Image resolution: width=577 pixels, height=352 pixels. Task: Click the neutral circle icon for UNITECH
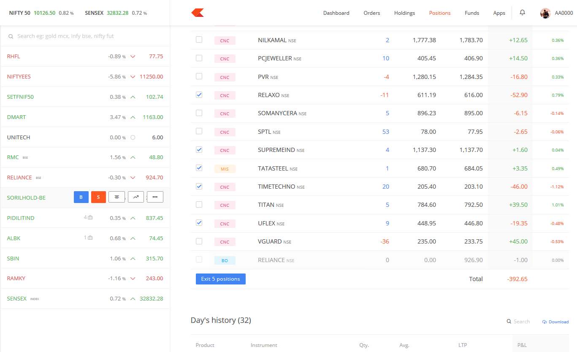click(x=133, y=138)
